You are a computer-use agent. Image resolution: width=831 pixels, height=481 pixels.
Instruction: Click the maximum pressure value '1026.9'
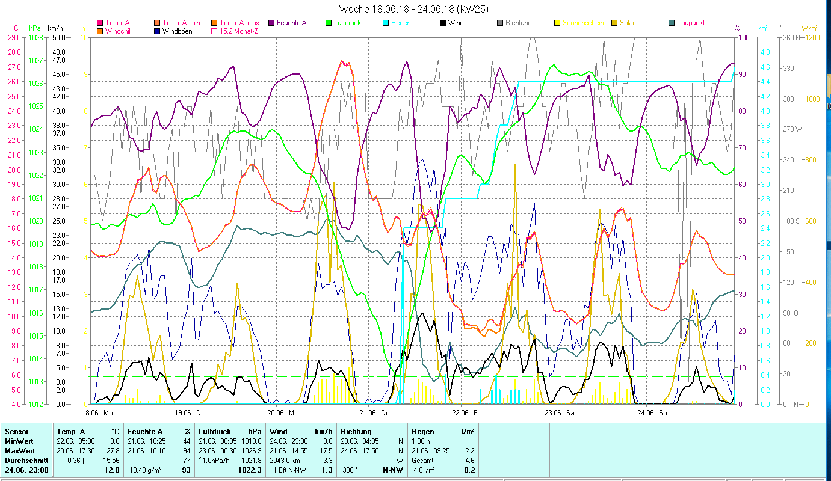click(252, 451)
